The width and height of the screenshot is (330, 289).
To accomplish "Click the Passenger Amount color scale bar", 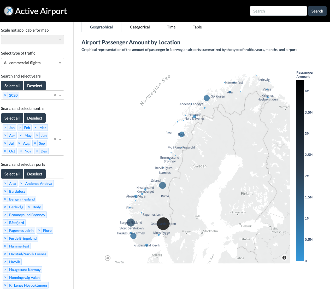I will point(300,170).
